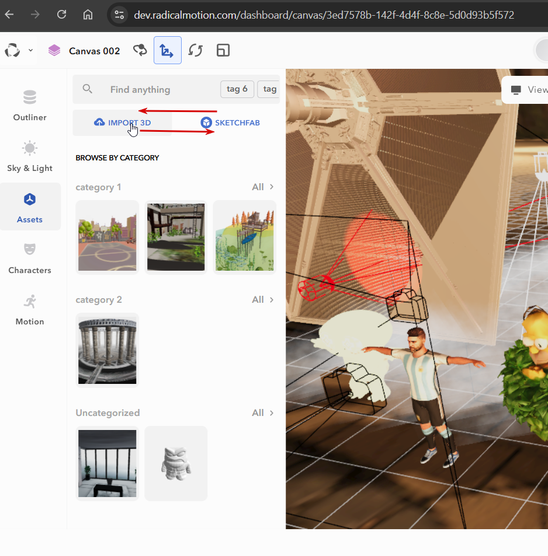This screenshot has width=548, height=556.
Task: Click the category 2 heading
Action: tap(99, 300)
